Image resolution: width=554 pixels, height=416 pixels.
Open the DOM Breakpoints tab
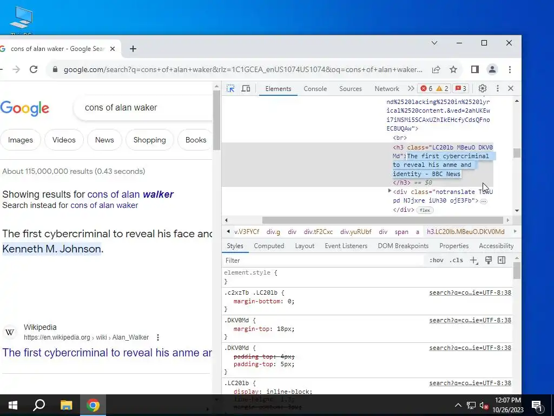coord(403,246)
